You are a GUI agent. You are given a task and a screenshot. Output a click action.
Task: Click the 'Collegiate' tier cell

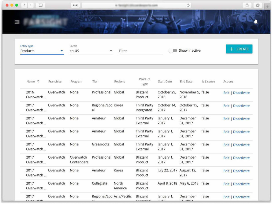[99, 183]
